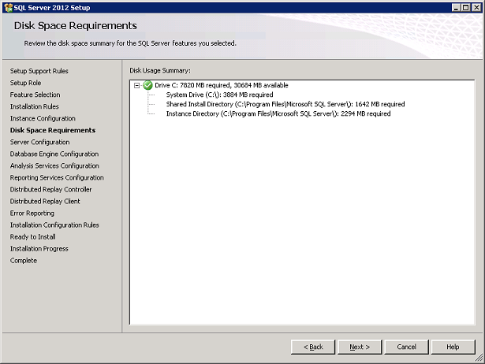Select Instance Configuration step
This screenshot has width=485, height=364.
[43, 118]
